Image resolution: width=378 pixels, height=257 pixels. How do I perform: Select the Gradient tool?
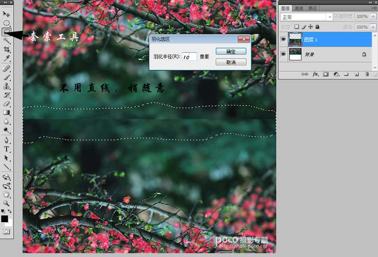click(x=6, y=112)
